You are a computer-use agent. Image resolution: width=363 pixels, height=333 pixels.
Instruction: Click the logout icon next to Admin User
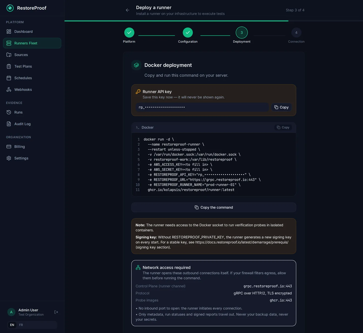[56, 312]
